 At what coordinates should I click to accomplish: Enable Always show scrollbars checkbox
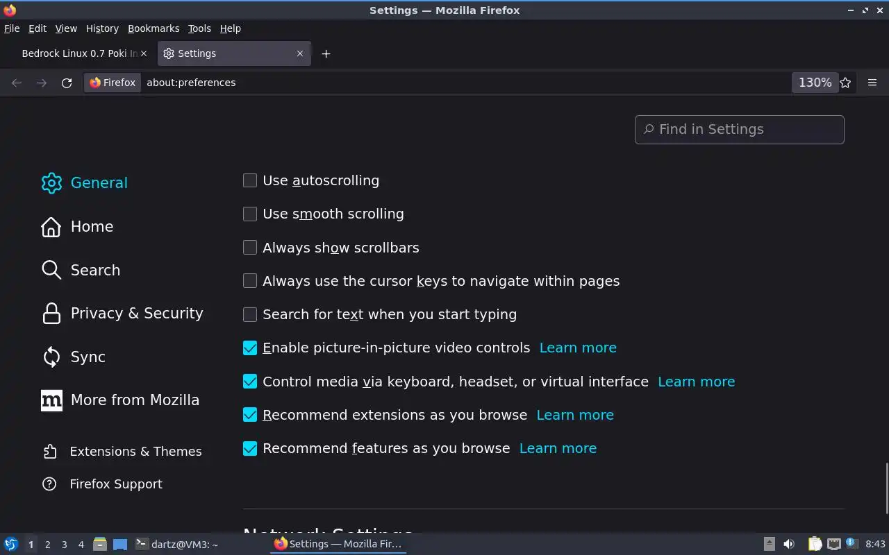pyautogui.click(x=250, y=248)
